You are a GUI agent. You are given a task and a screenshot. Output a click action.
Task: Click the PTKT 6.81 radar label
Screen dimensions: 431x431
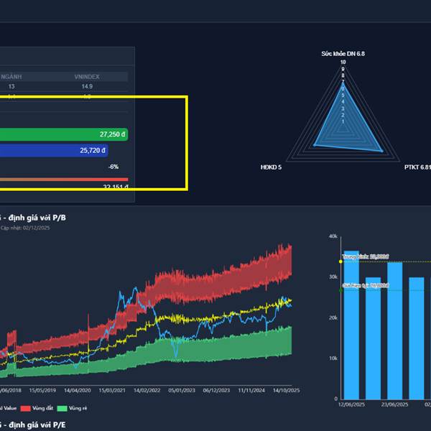[417, 167]
